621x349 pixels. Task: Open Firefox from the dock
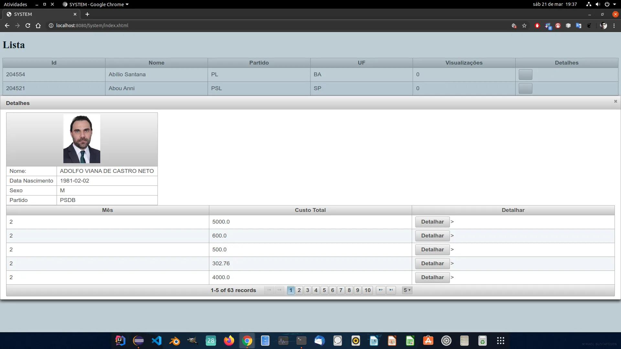point(229,341)
